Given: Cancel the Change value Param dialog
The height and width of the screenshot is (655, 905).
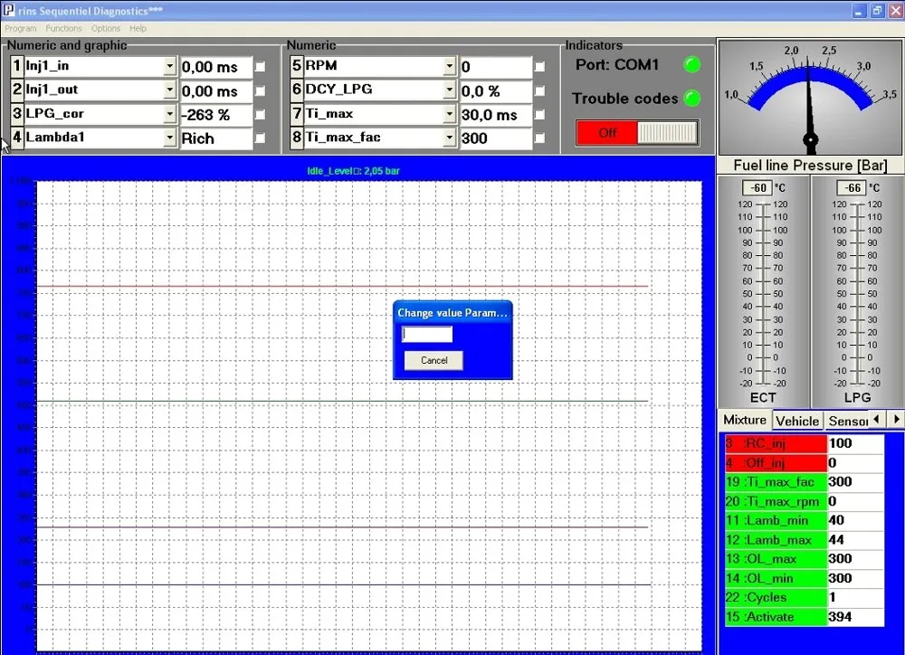Looking at the screenshot, I should tap(433, 360).
